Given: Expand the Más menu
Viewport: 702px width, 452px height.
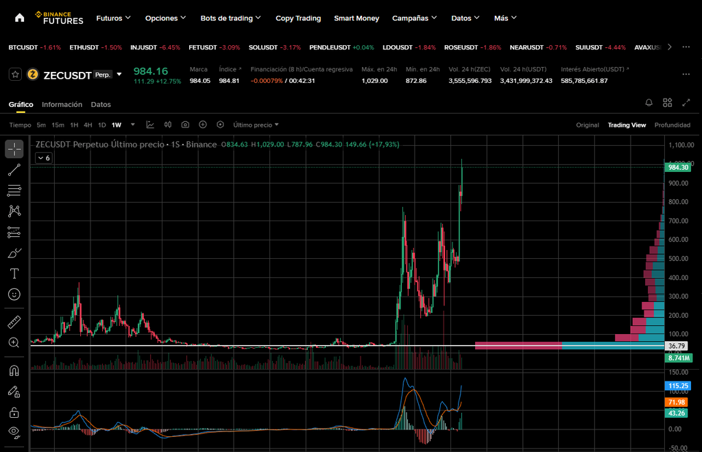Looking at the screenshot, I should (505, 18).
